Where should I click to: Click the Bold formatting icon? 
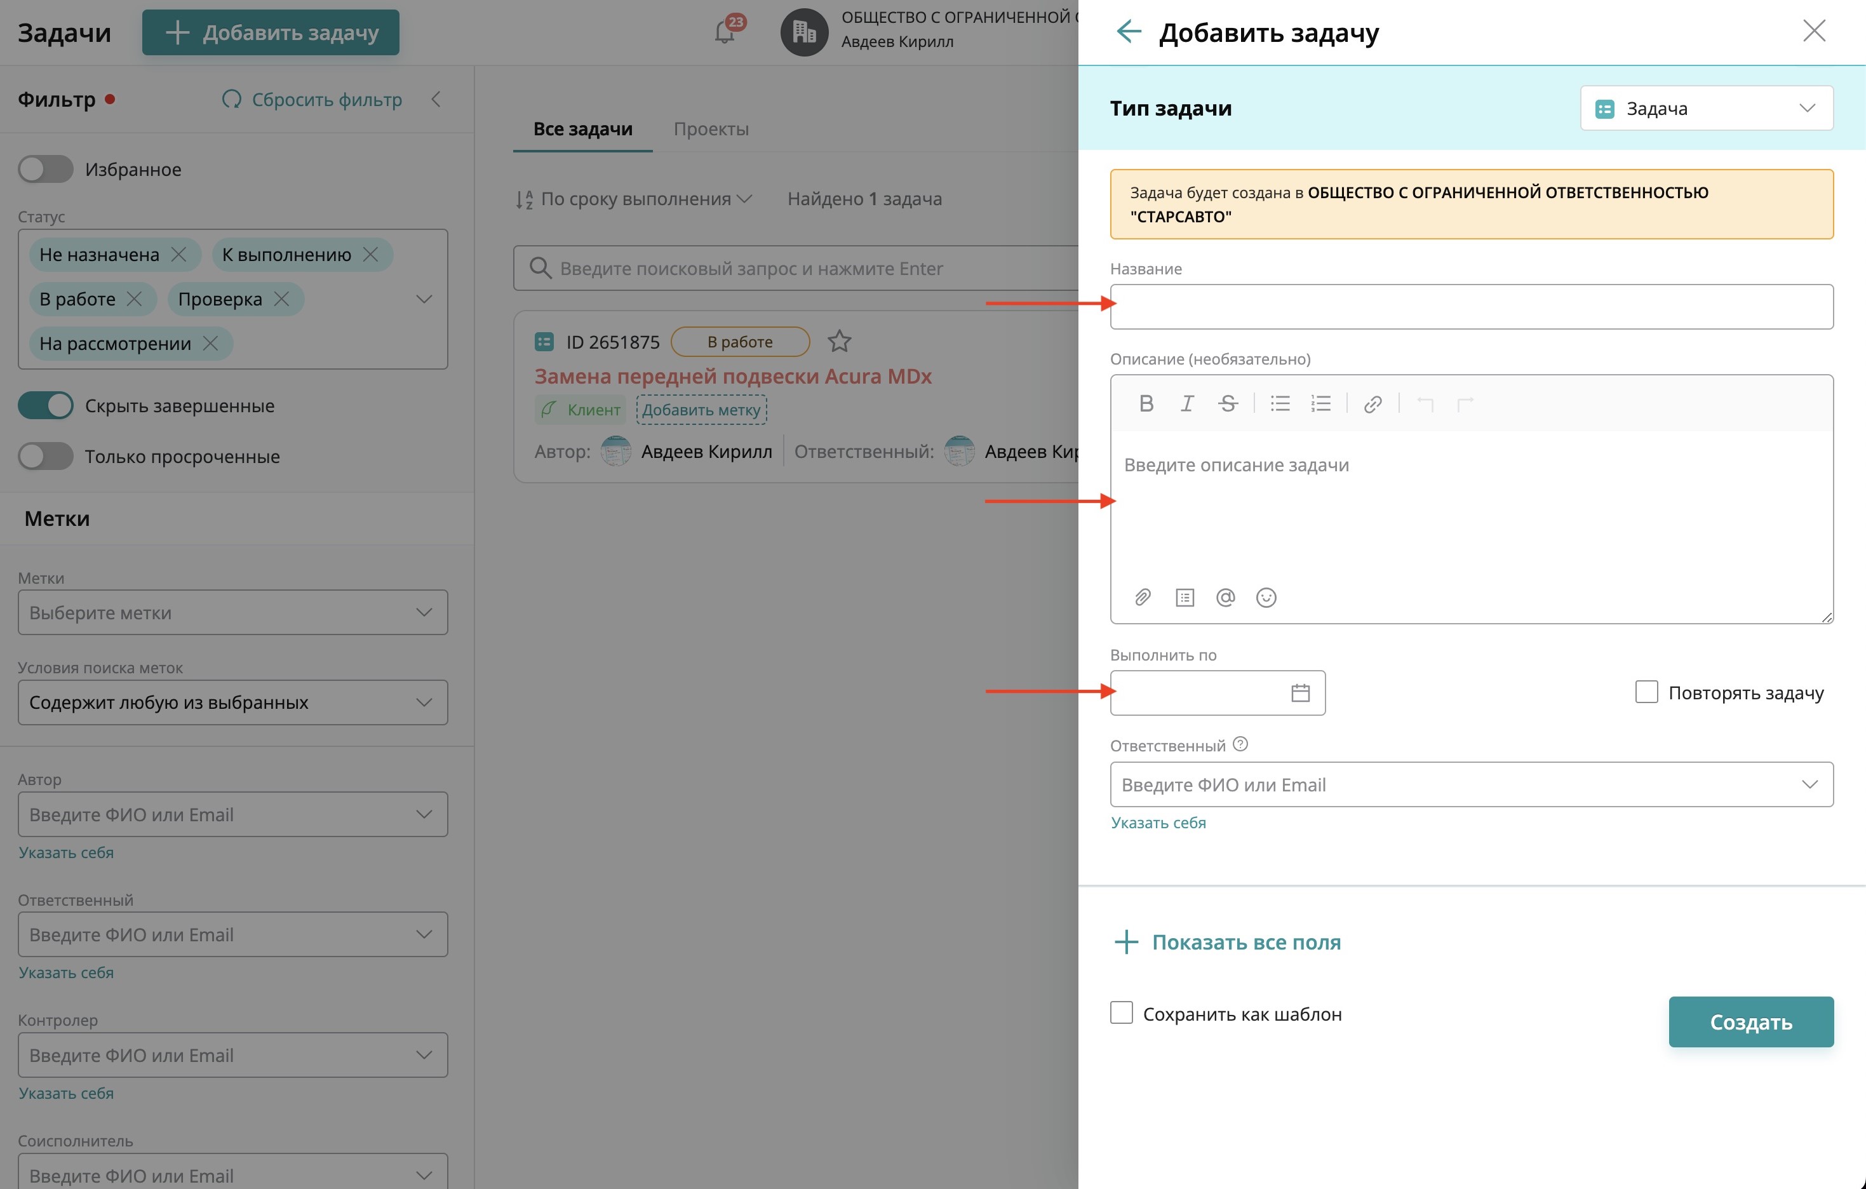pyautogui.click(x=1146, y=403)
